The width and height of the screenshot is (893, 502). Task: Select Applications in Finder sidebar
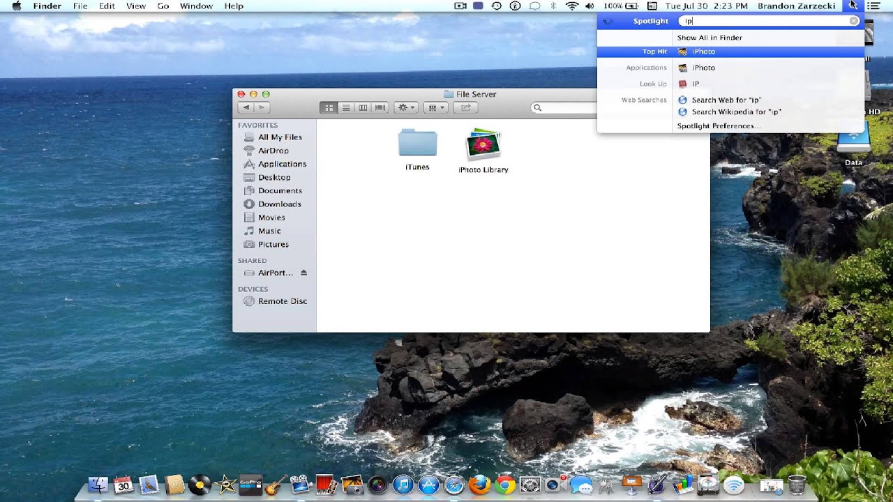coord(282,164)
